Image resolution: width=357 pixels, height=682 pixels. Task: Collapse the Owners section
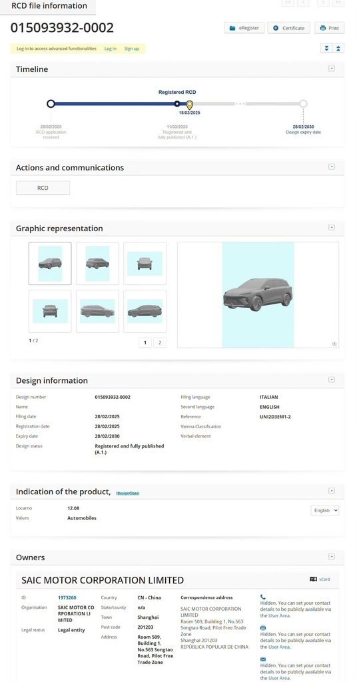[331, 556]
